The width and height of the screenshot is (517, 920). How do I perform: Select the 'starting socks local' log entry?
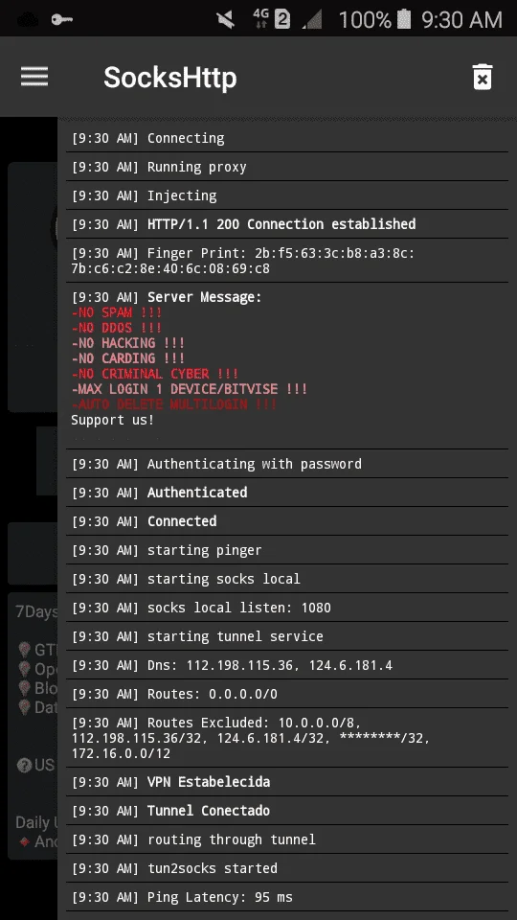coord(286,579)
